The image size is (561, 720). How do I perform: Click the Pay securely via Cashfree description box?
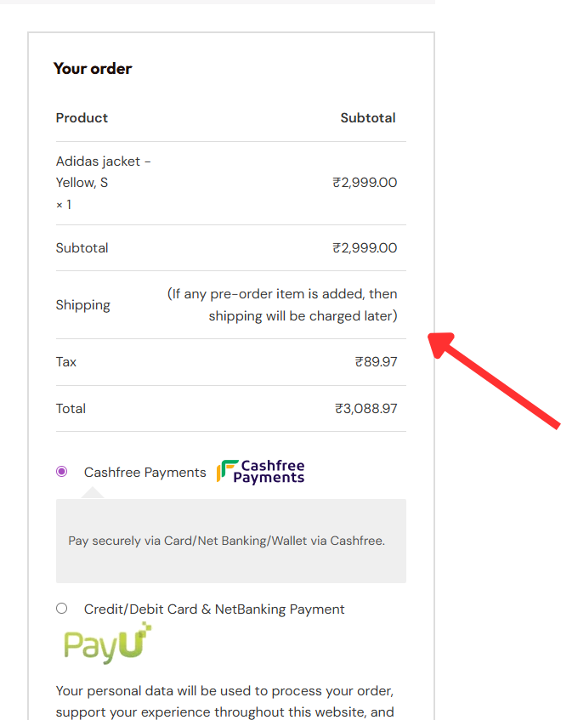(x=230, y=541)
